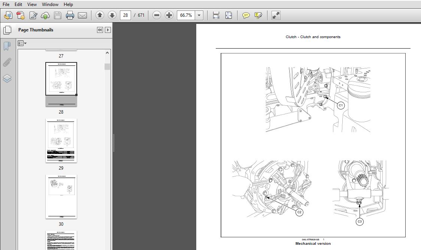
Task: Open the File menu
Action: pyautogui.click(x=6, y=4)
